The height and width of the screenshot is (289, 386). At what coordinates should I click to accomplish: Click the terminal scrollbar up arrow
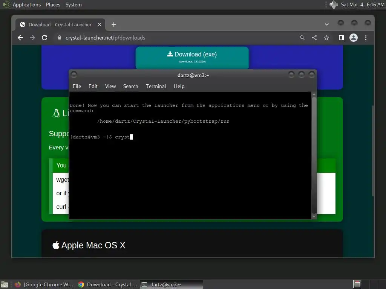(314, 94)
